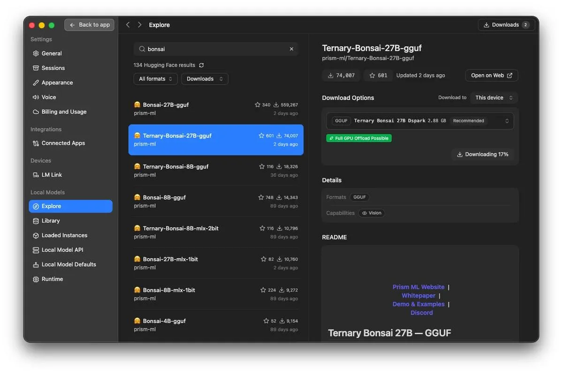Open Local Model Defaults

point(70,264)
